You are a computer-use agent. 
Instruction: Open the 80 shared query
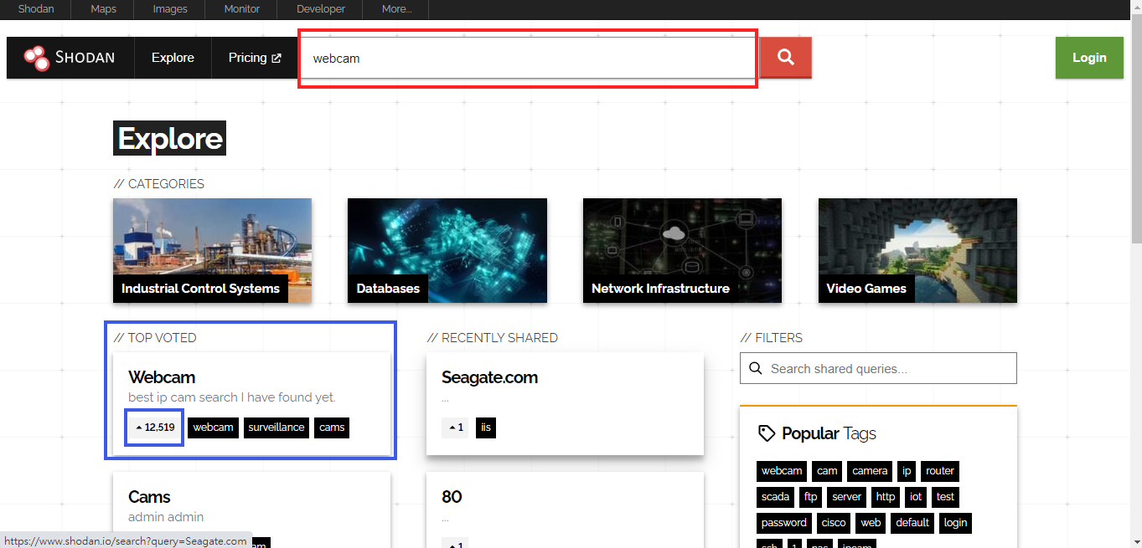coord(452,497)
